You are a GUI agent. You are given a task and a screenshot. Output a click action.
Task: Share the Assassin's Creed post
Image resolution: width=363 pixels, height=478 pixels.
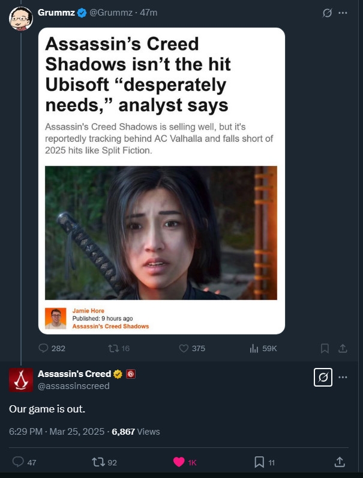coord(340,462)
